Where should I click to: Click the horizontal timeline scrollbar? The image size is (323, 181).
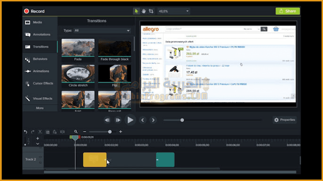(x=170, y=172)
